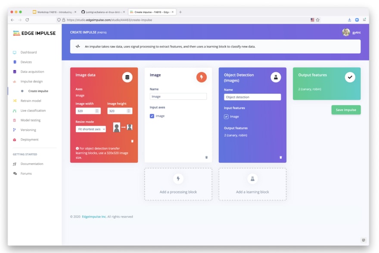The width and height of the screenshot is (379, 253).
Task: Click the Save Impulse button
Action: point(346,110)
